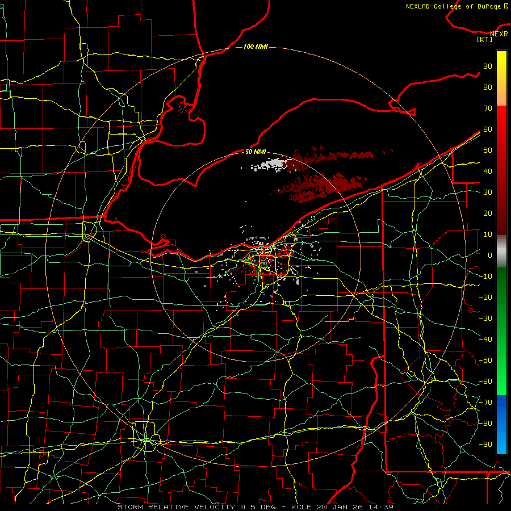Pick the light blue bottom segment of color bar
The width and height of the screenshot is (511, 511).
tap(501, 442)
